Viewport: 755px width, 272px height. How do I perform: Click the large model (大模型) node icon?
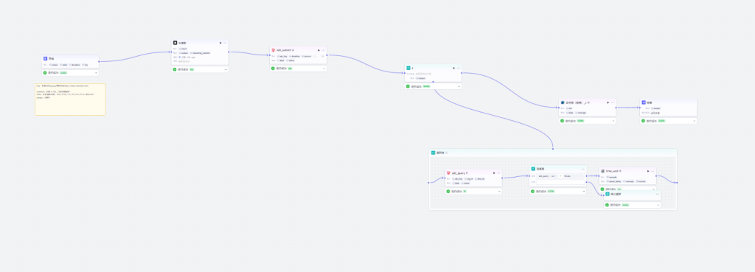tap(175, 43)
